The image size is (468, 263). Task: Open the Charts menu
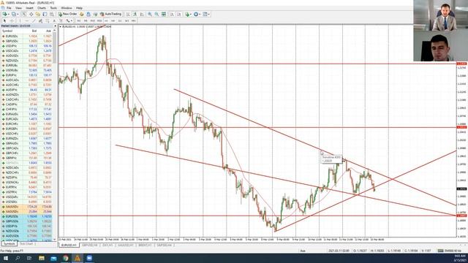(42, 8)
